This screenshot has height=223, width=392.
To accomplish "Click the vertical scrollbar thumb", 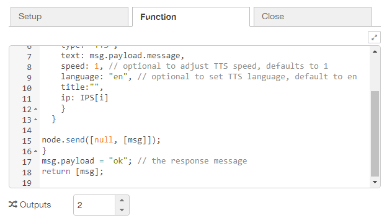I will pos(375,134).
